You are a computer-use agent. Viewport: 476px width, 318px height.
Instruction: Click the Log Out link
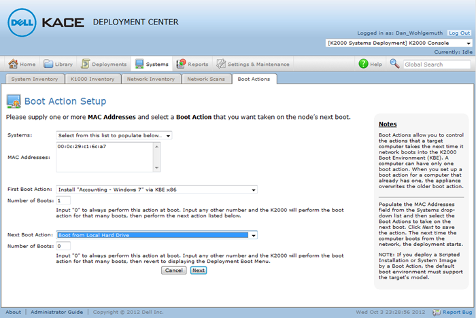click(x=459, y=33)
